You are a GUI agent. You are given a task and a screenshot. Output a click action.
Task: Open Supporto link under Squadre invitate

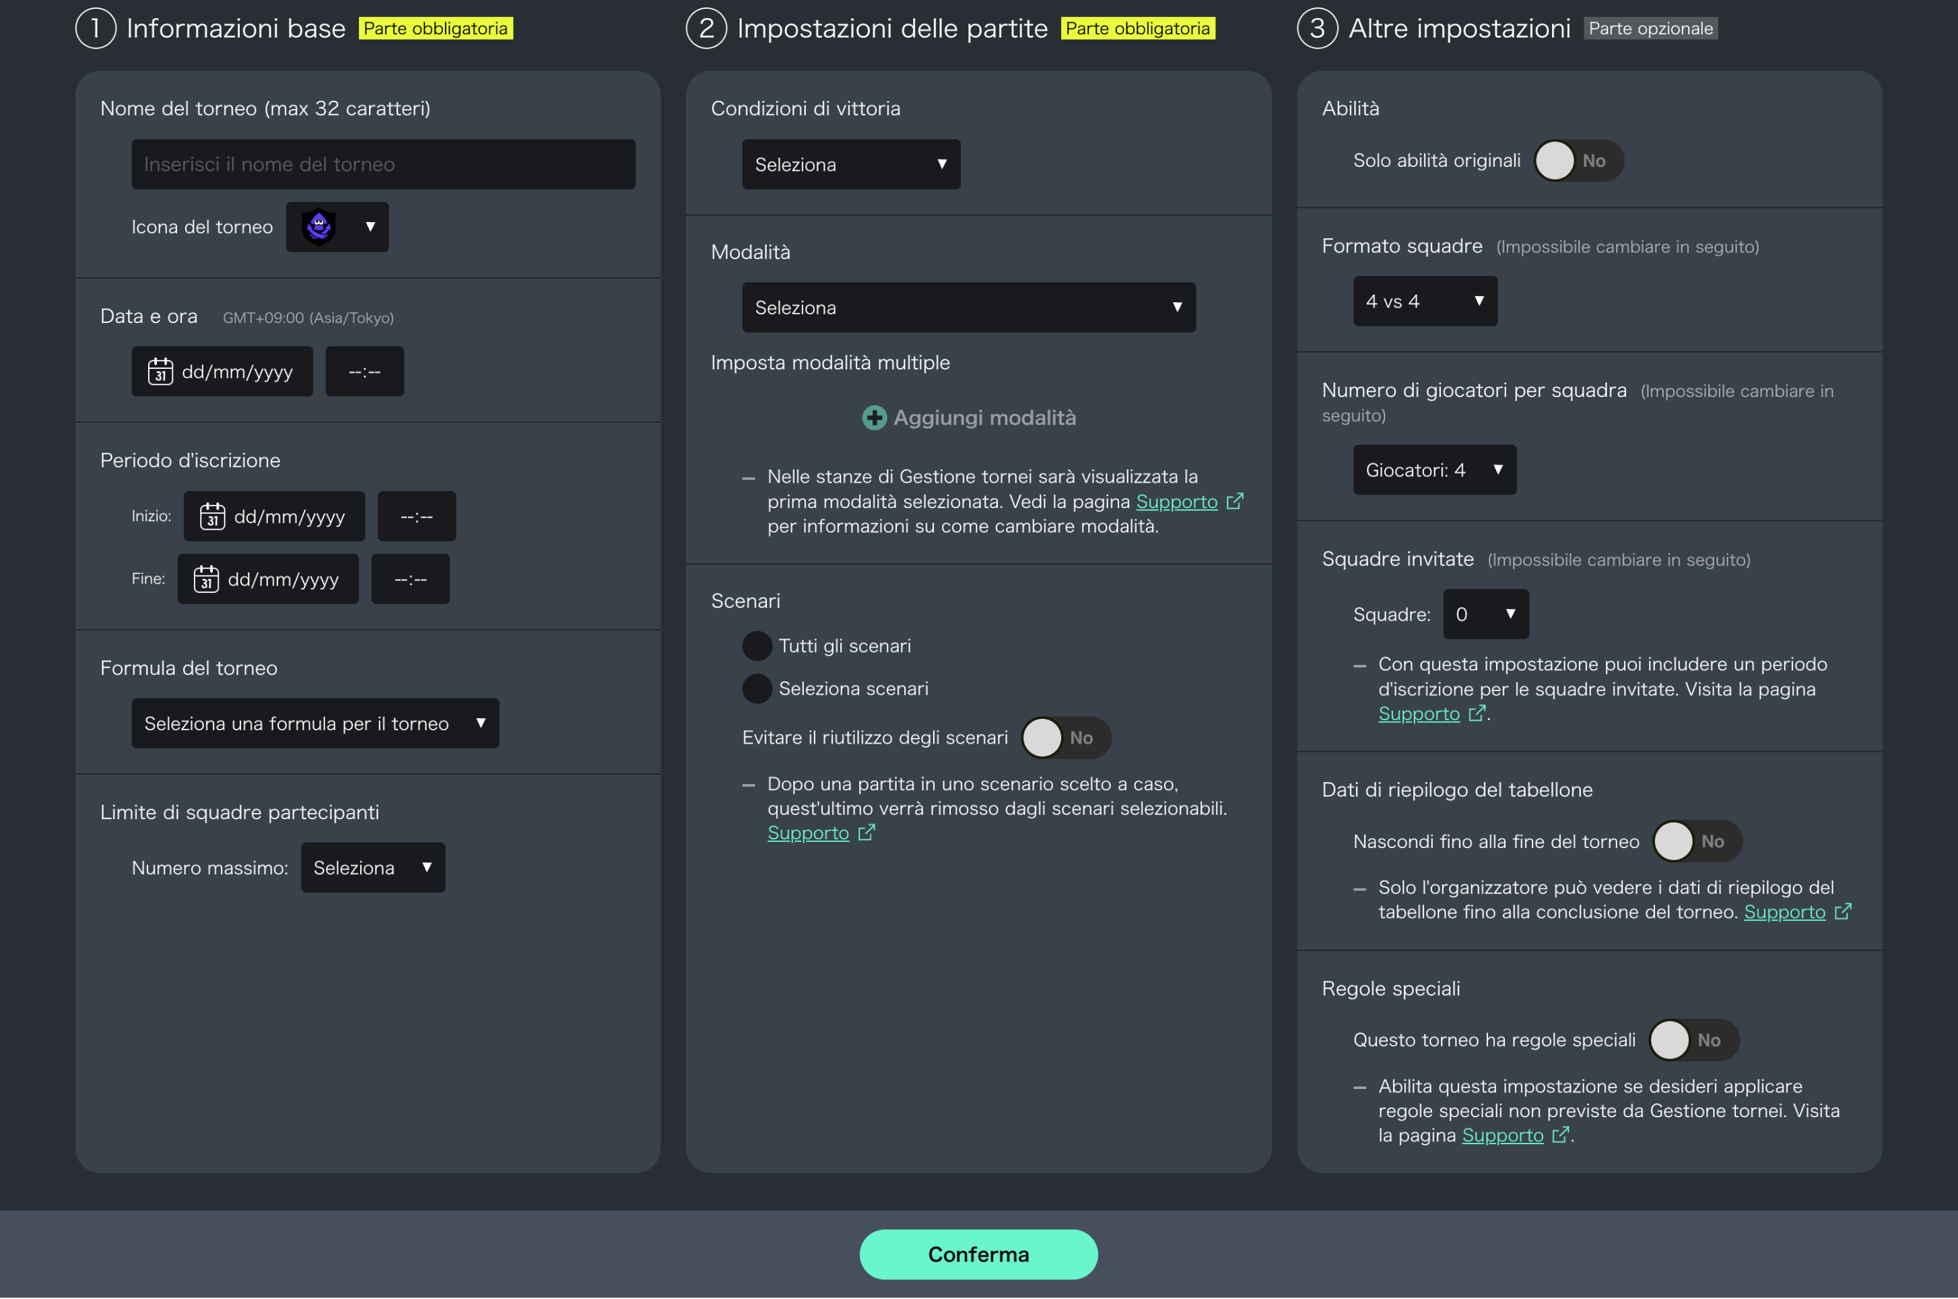(1419, 713)
